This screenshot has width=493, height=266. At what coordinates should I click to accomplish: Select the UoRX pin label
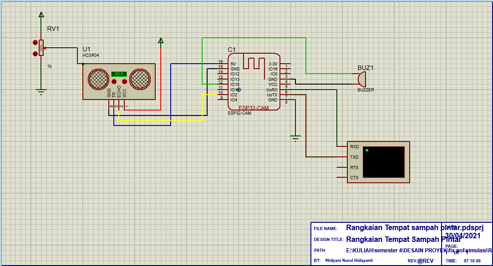pyautogui.click(x=272, y=90)
